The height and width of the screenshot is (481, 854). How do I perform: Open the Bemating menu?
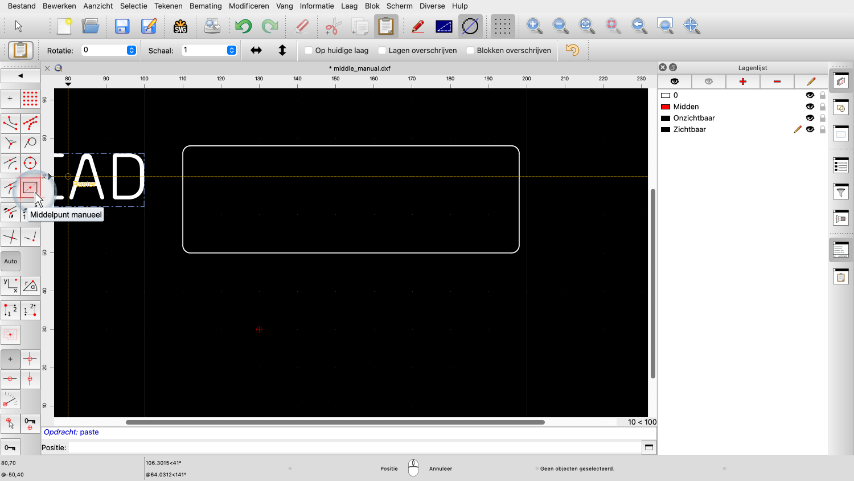(206, 6)
